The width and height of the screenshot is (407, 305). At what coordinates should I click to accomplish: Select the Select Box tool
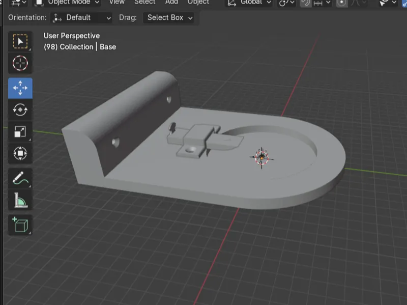[x=20, y=41]
